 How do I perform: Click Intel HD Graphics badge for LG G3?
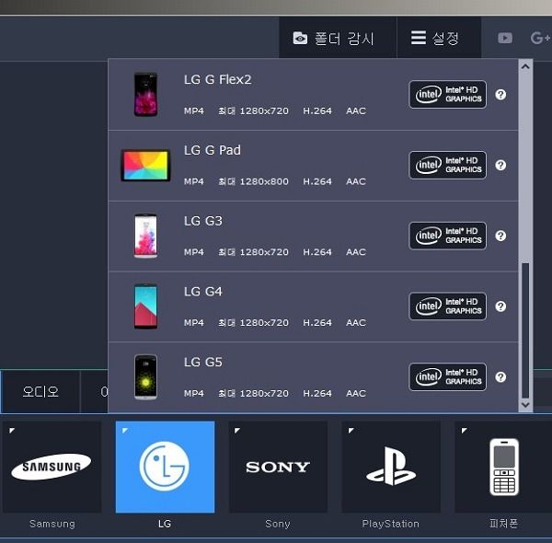(447, 236)
